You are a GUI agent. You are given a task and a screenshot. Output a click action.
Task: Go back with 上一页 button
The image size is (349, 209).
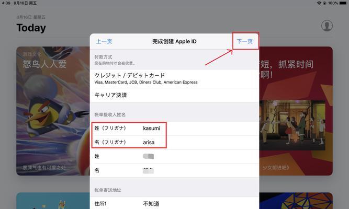(x=104, y=41)
